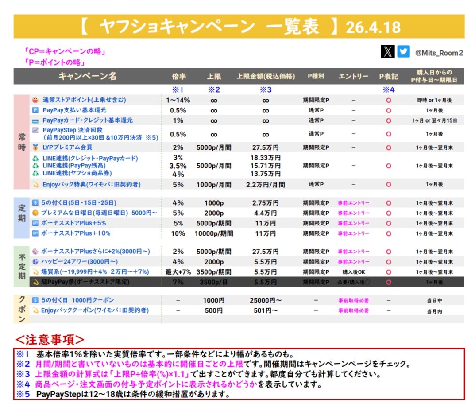Click the 10000p/期間 cell
475x415 pixels.
click(214, 233)
